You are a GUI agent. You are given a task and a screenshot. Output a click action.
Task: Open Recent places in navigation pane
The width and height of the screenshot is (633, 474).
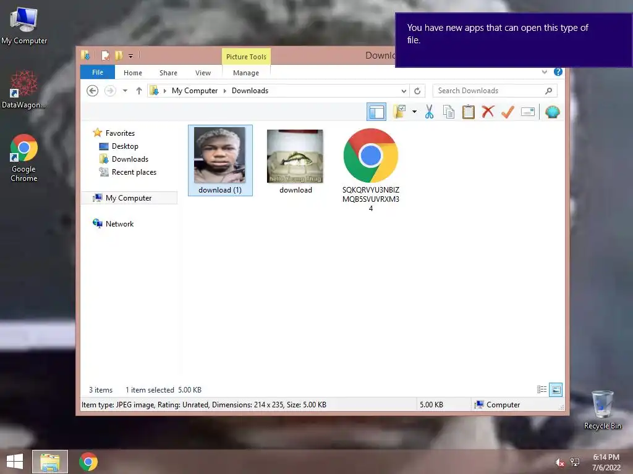[x=134, y=172]
